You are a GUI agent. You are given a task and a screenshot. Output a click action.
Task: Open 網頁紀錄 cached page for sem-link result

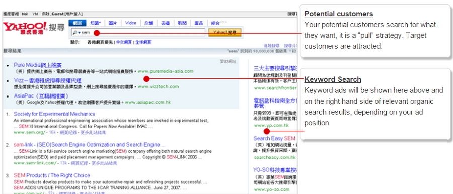click(80, 163)
